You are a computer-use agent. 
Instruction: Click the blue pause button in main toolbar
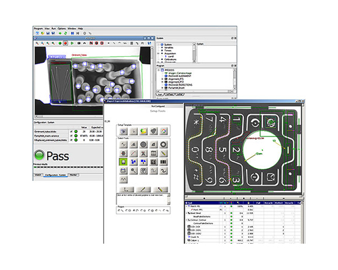pos(72,33)
